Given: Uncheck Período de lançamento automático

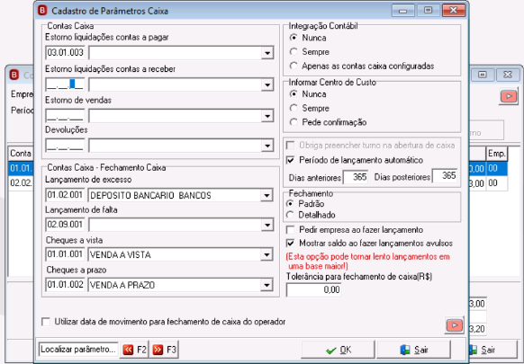Looking at the screenshot, I should 291,160.
